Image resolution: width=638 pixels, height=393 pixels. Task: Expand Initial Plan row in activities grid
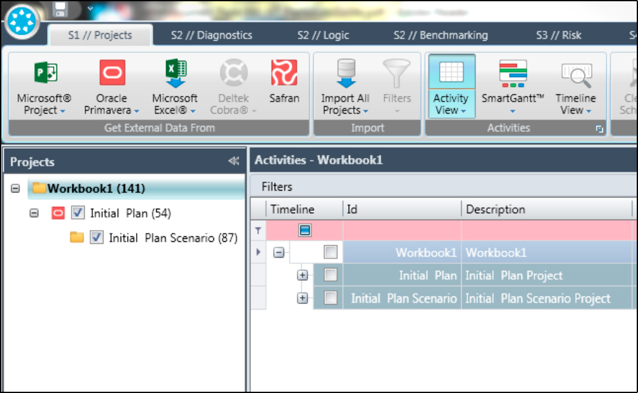[x=302, y=275]
